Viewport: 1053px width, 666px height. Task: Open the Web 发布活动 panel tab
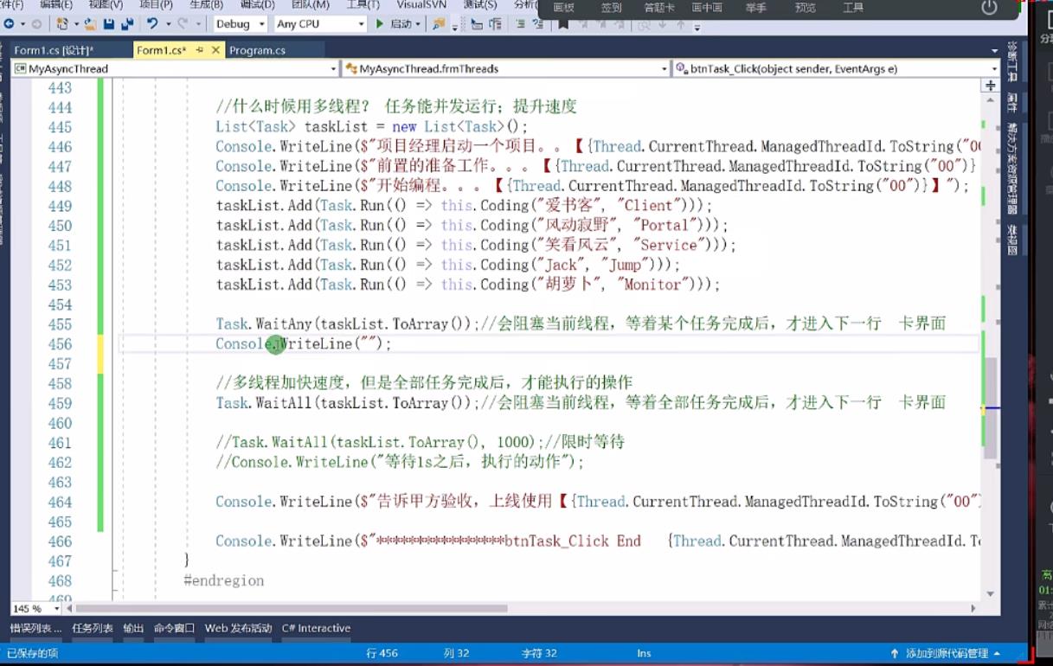[x=238, y=629]
